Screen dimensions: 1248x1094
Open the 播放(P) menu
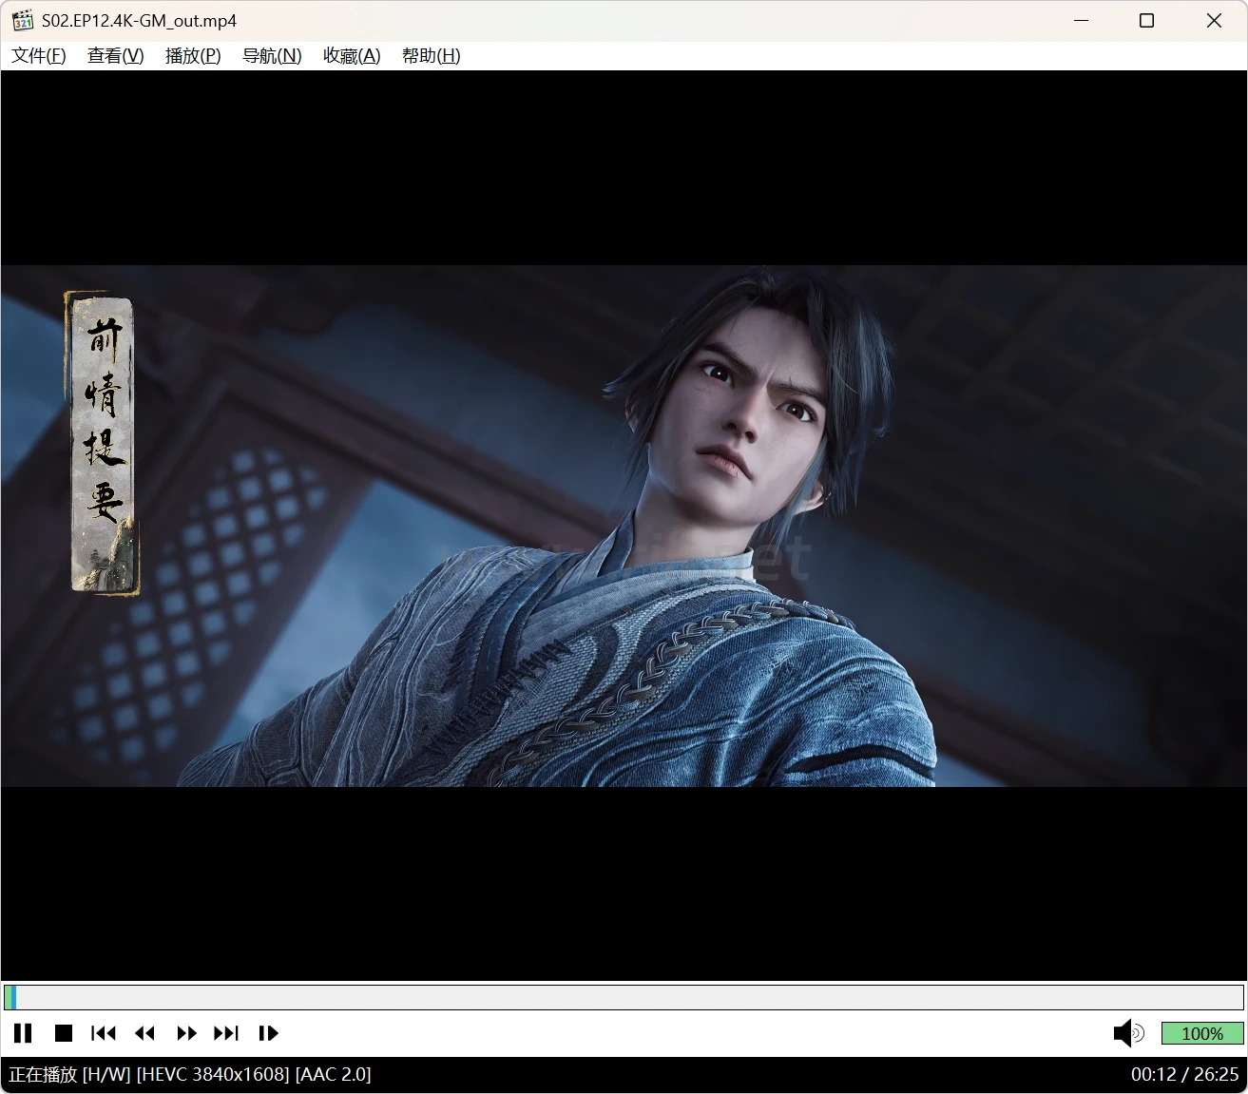[193, 56]
